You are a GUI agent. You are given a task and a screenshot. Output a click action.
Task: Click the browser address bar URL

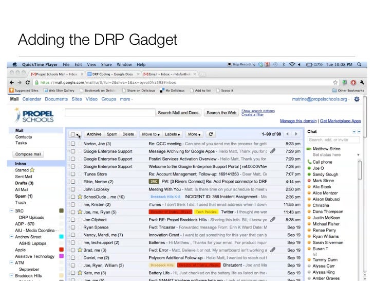pyautogui.click(x=108, y=82)
